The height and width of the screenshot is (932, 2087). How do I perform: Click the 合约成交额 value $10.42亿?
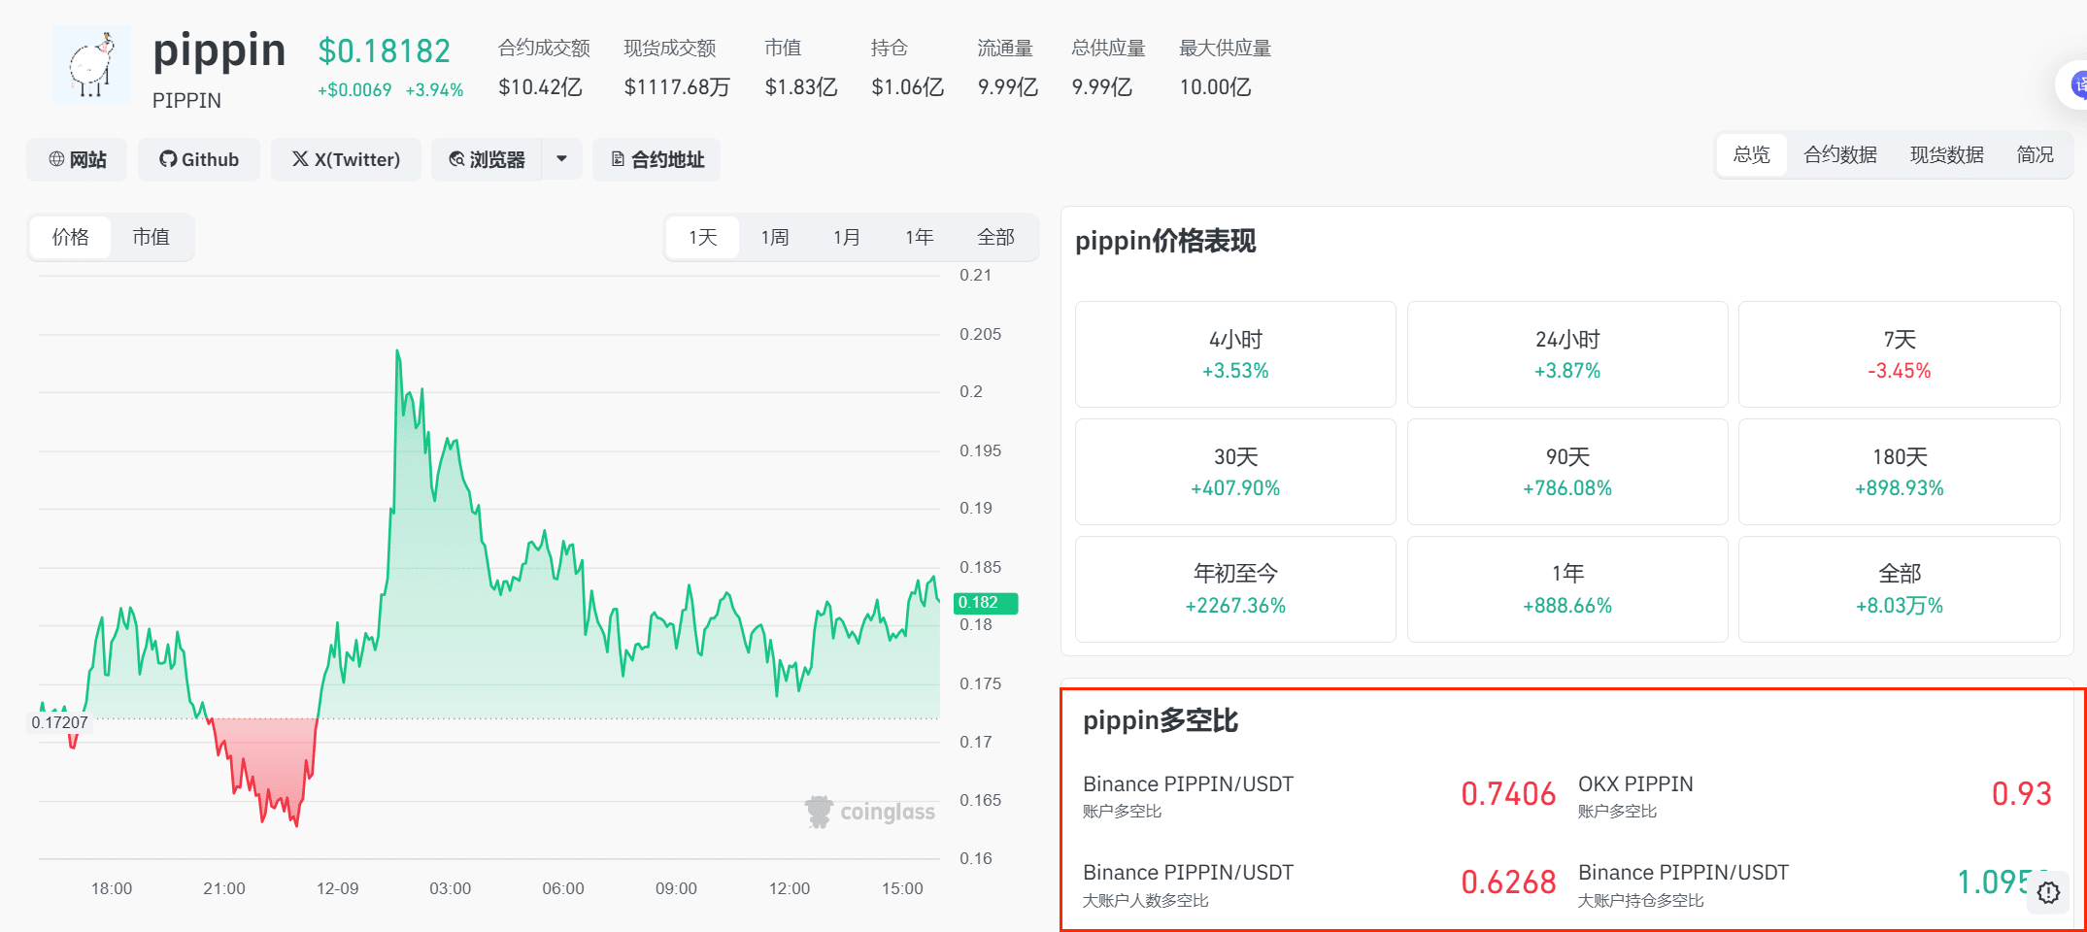click(540, 87)
